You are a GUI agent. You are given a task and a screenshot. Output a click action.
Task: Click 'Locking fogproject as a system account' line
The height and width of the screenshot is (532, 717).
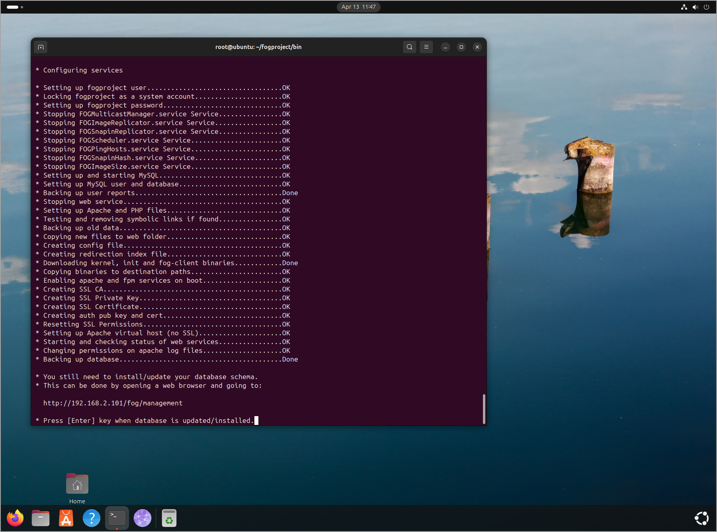(163, 96)
